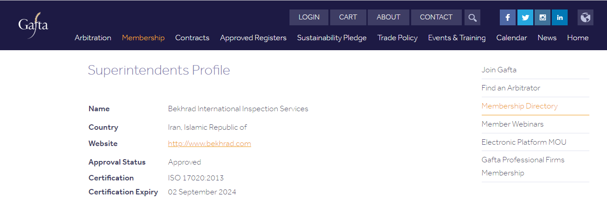Click the Certification Expiry label
This screenshot has height=222, width=607.
[123, 192]
